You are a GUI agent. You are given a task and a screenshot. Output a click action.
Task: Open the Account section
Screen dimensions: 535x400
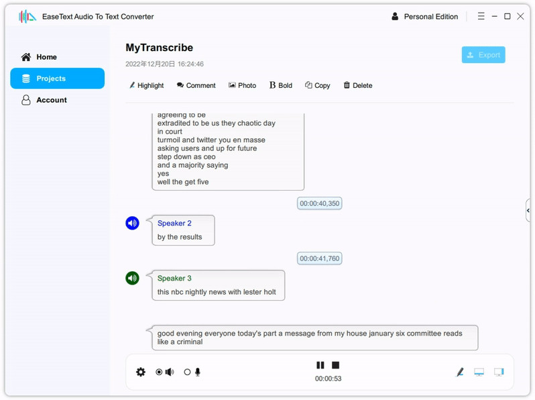(44, 100)
